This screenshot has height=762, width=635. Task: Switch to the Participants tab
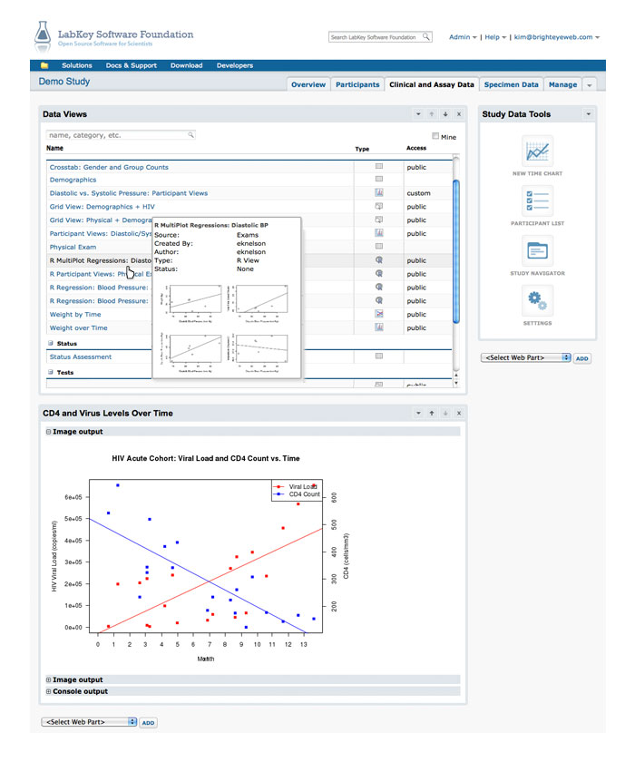pos(357,84)
